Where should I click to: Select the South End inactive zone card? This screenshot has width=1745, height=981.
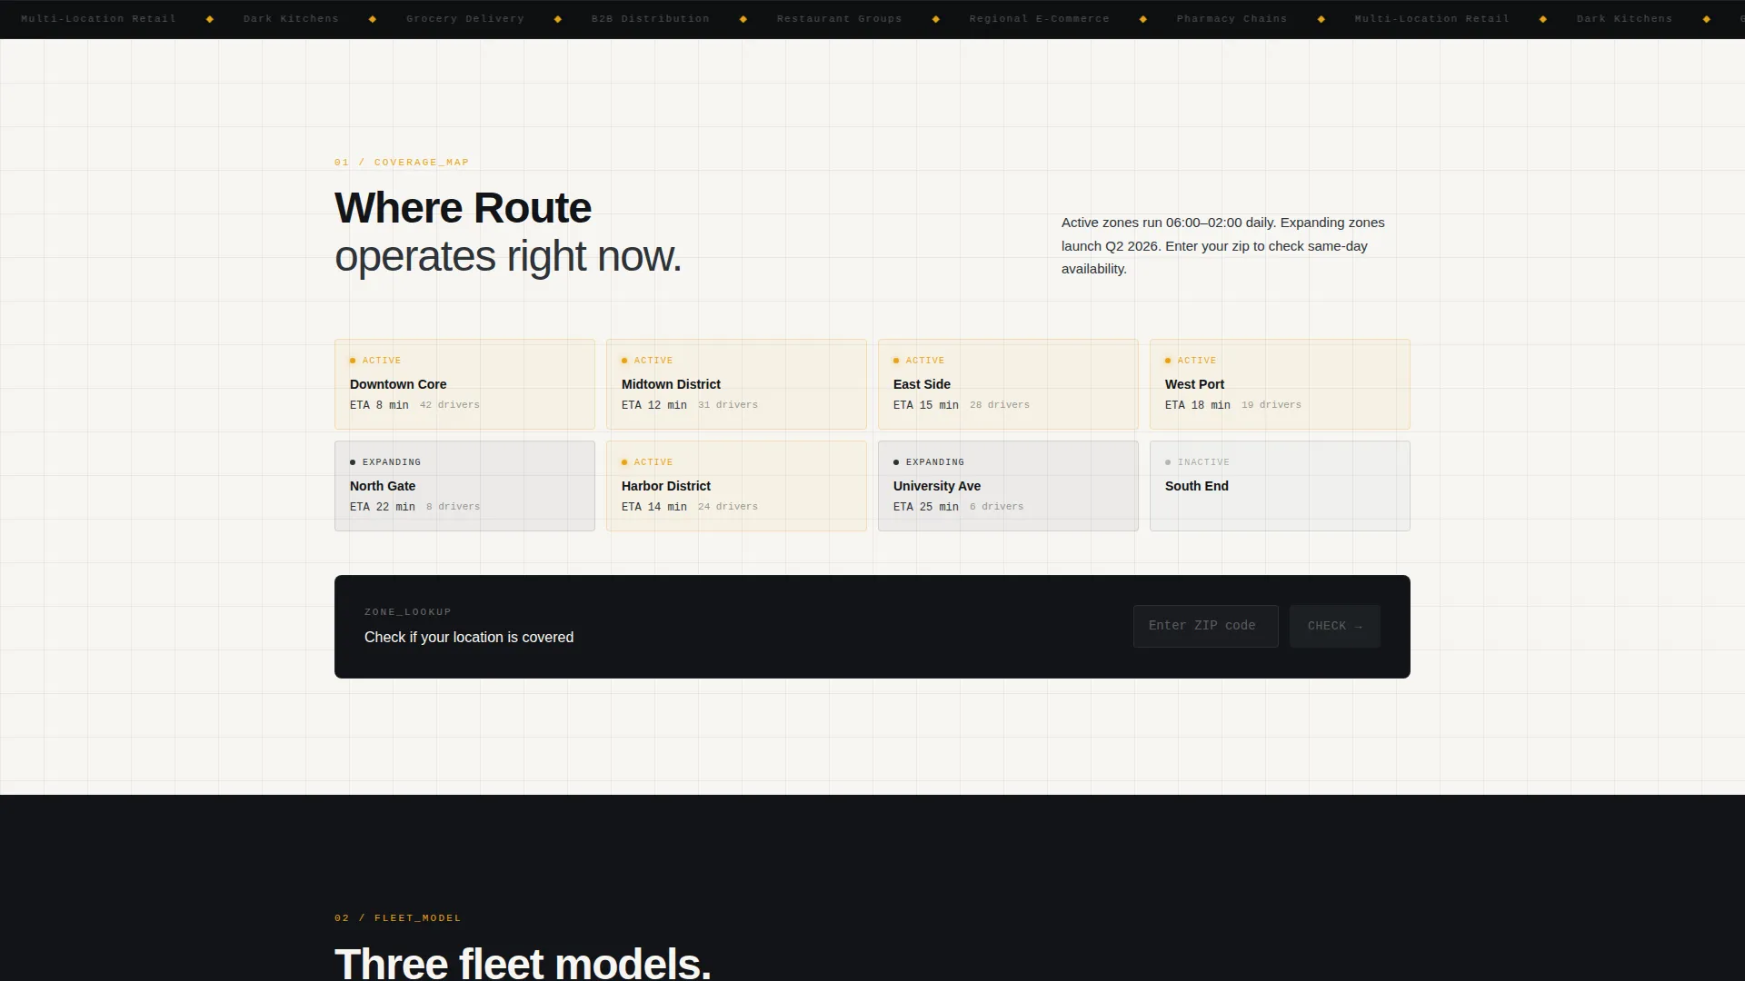click(1280, 486)
